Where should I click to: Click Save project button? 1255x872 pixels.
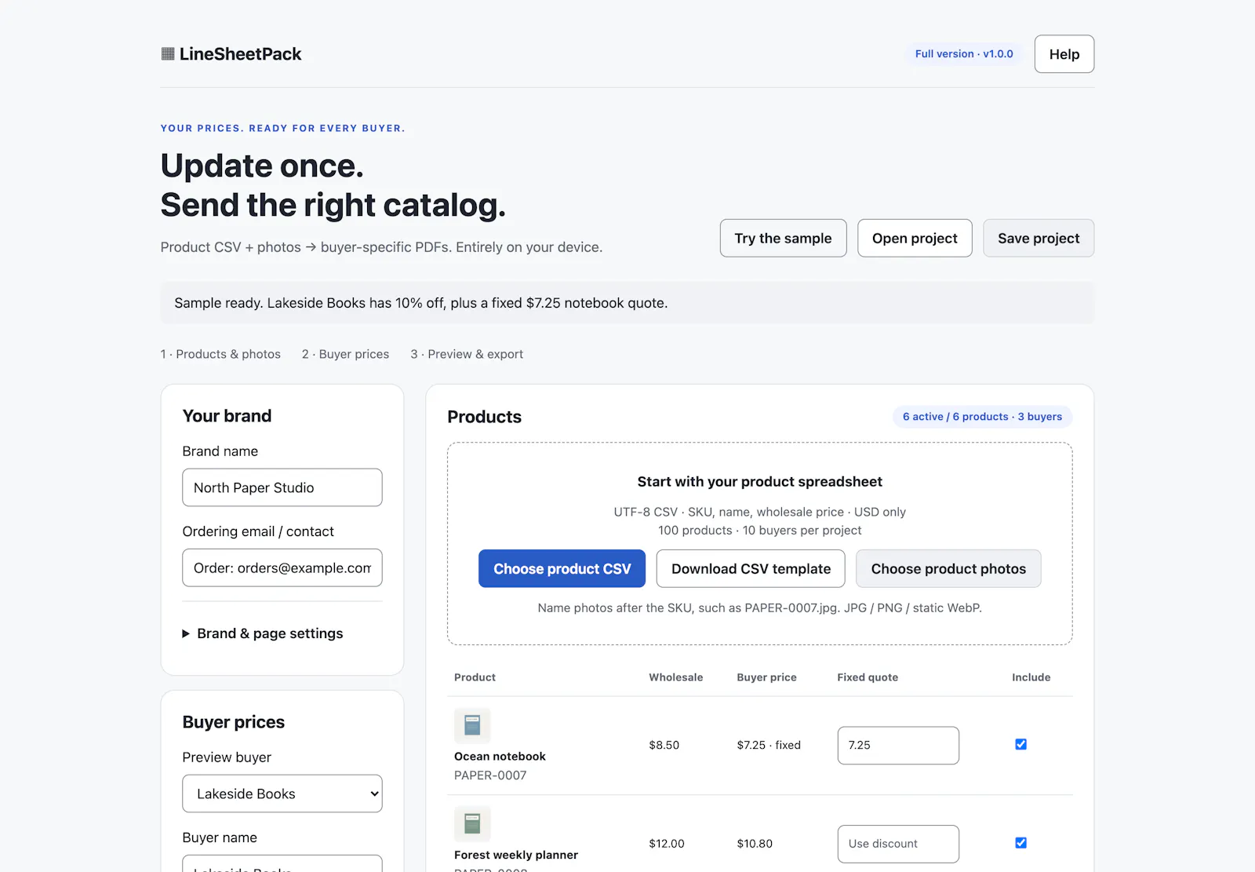click(1039, 238)
